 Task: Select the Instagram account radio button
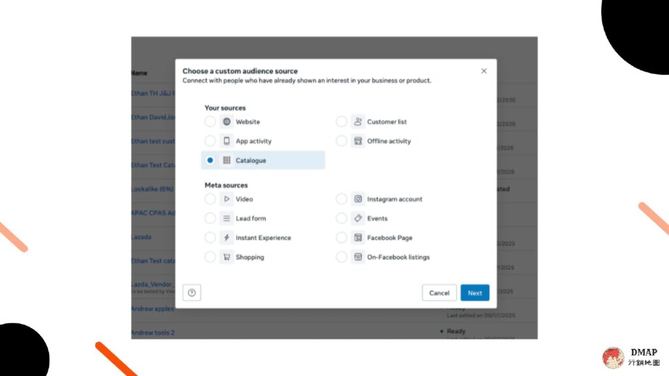[341, 199]
